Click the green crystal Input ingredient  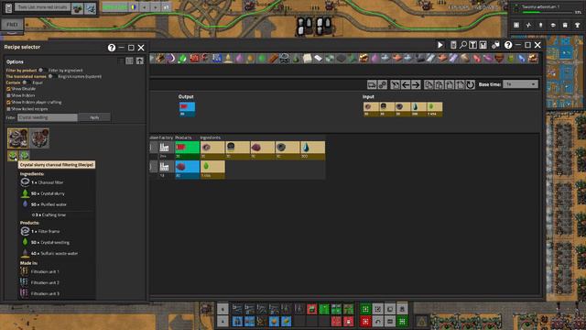[x=434, y=109]
